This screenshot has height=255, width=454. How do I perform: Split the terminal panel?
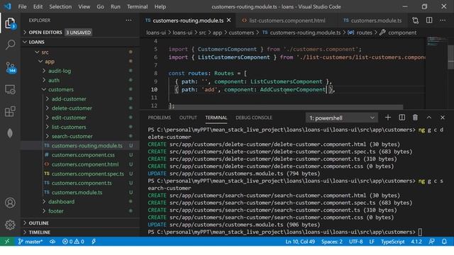[x=402, y=118]
